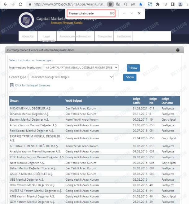This screenshot has height=204, width=189.
Task: Click the Capital Markets Board round logo
Action: pyautogui.click(x=26, y=20)
